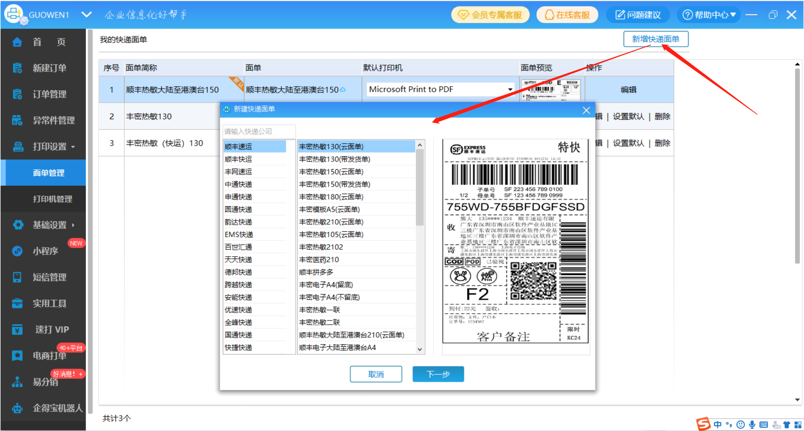Select 丰密医药210 template
The image size is (804, 431).
coord(356,259)
